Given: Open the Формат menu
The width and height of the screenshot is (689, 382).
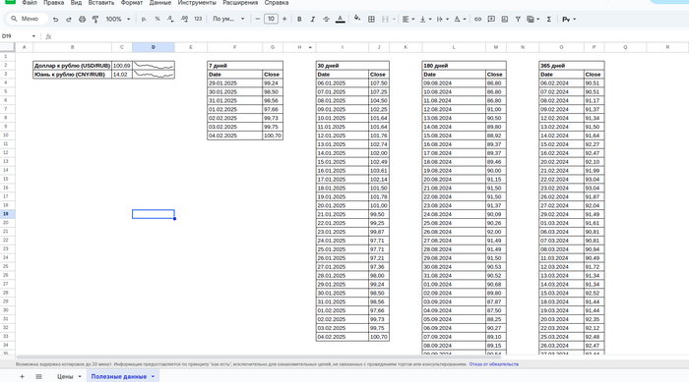Looking at the screenshot, I should pos(131,3).
